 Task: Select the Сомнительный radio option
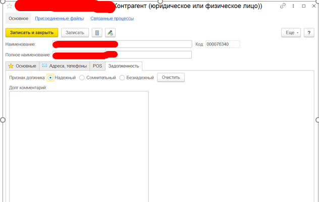point(82,77)
